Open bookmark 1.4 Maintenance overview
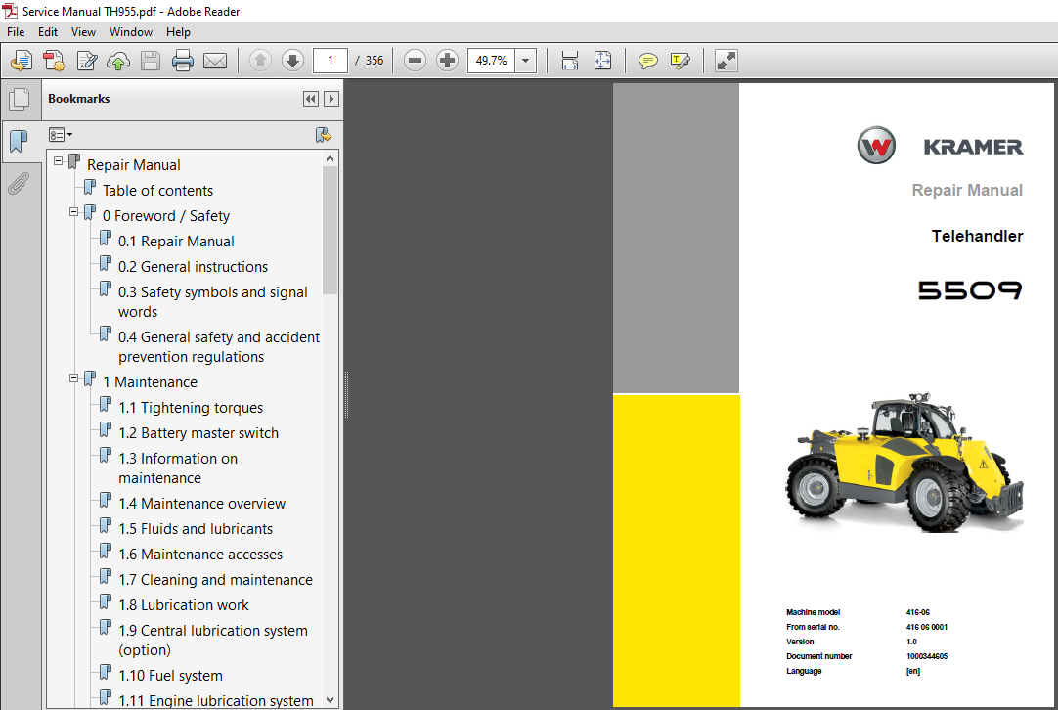1058x710 pixels. click(x=201, y=505)
